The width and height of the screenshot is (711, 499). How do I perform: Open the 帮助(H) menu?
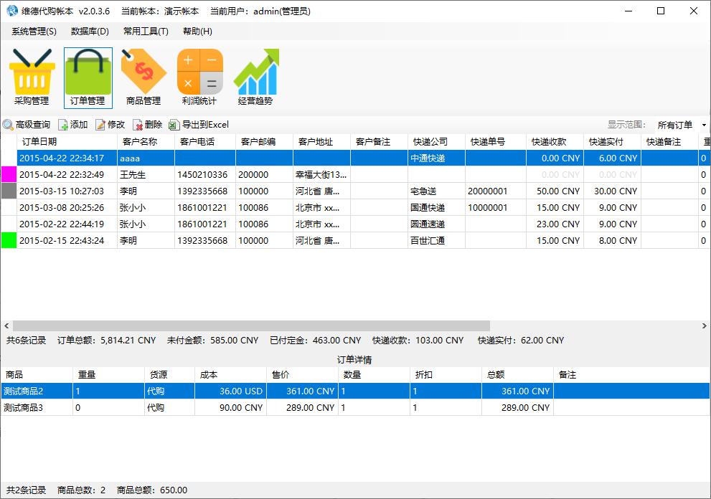197,32
